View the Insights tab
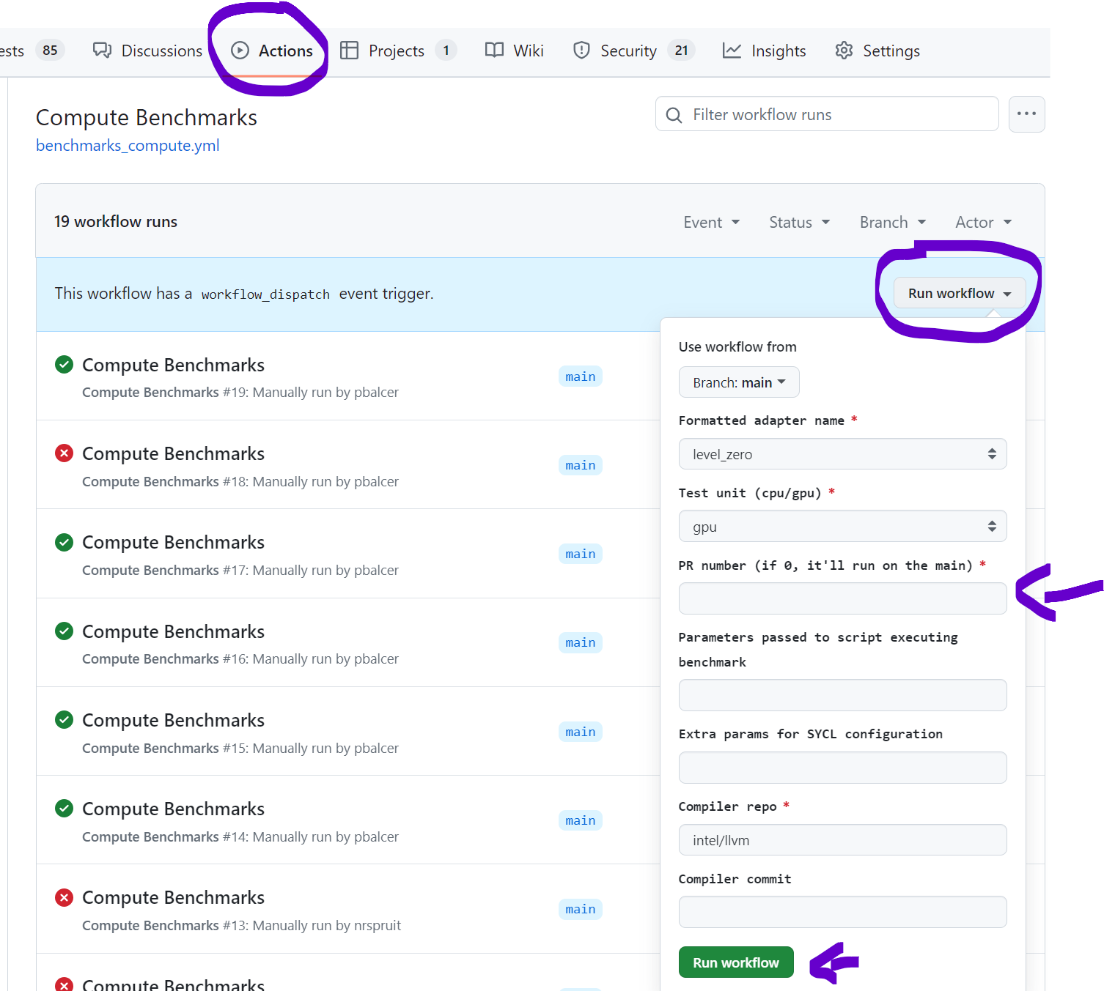This screenshot has height=991, width=1104. tap(765, 51)
